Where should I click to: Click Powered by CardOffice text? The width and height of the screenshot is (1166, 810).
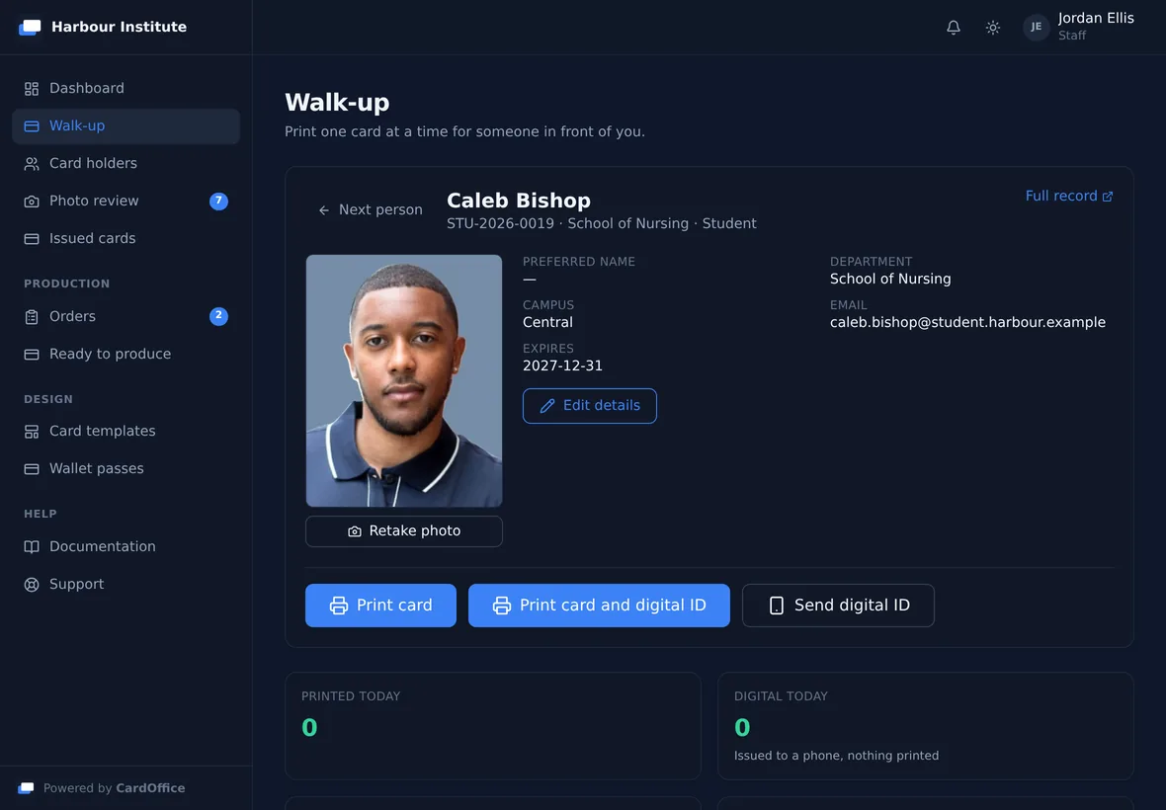(114, 788)
